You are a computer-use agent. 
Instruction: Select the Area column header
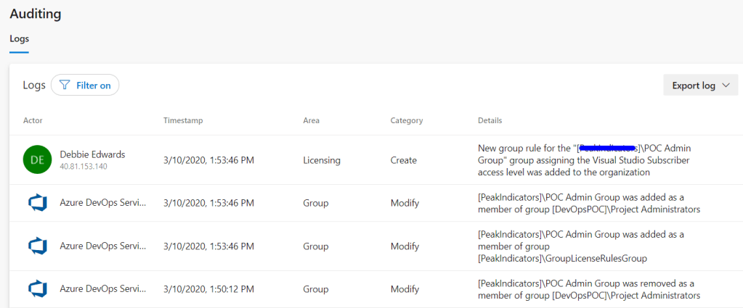[311, 120]
